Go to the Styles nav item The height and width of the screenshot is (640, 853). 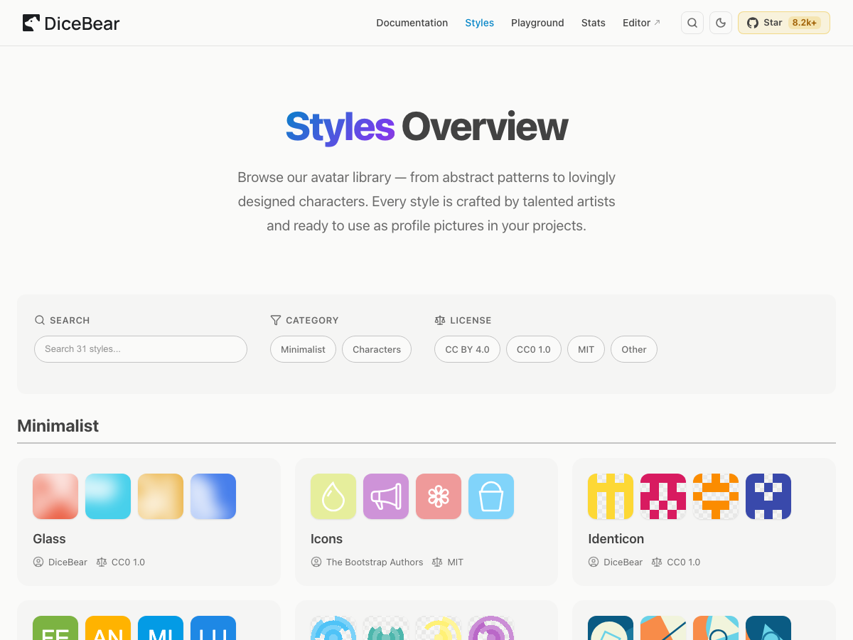pos(480,23)
